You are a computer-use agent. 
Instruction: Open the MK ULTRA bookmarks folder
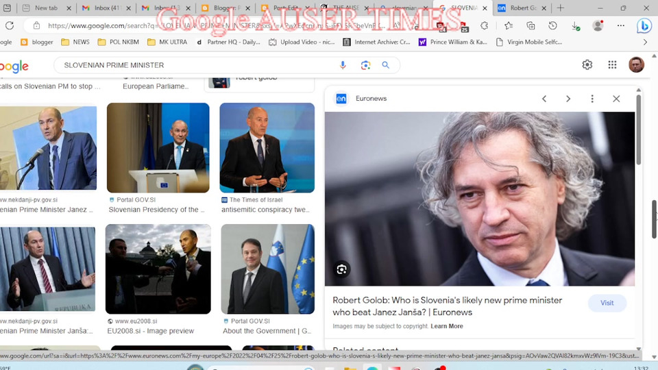coord(167,42)
